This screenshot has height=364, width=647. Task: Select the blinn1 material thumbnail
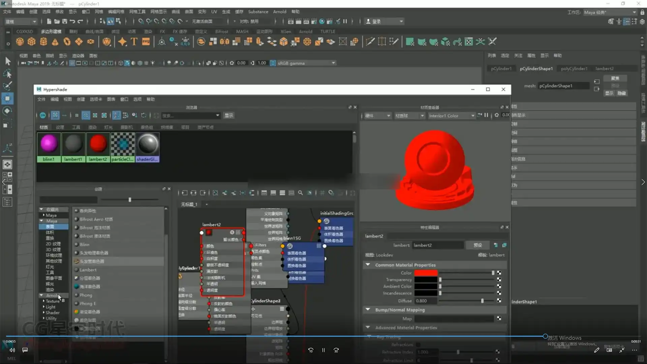tap(49, 144)
